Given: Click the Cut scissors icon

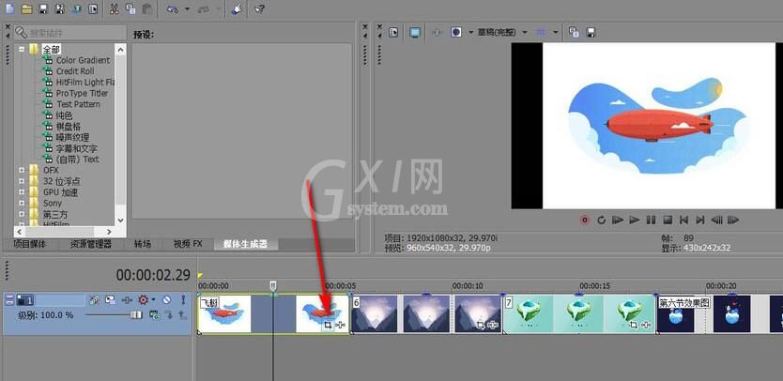Looking at the screenshot, I should 115,8.
